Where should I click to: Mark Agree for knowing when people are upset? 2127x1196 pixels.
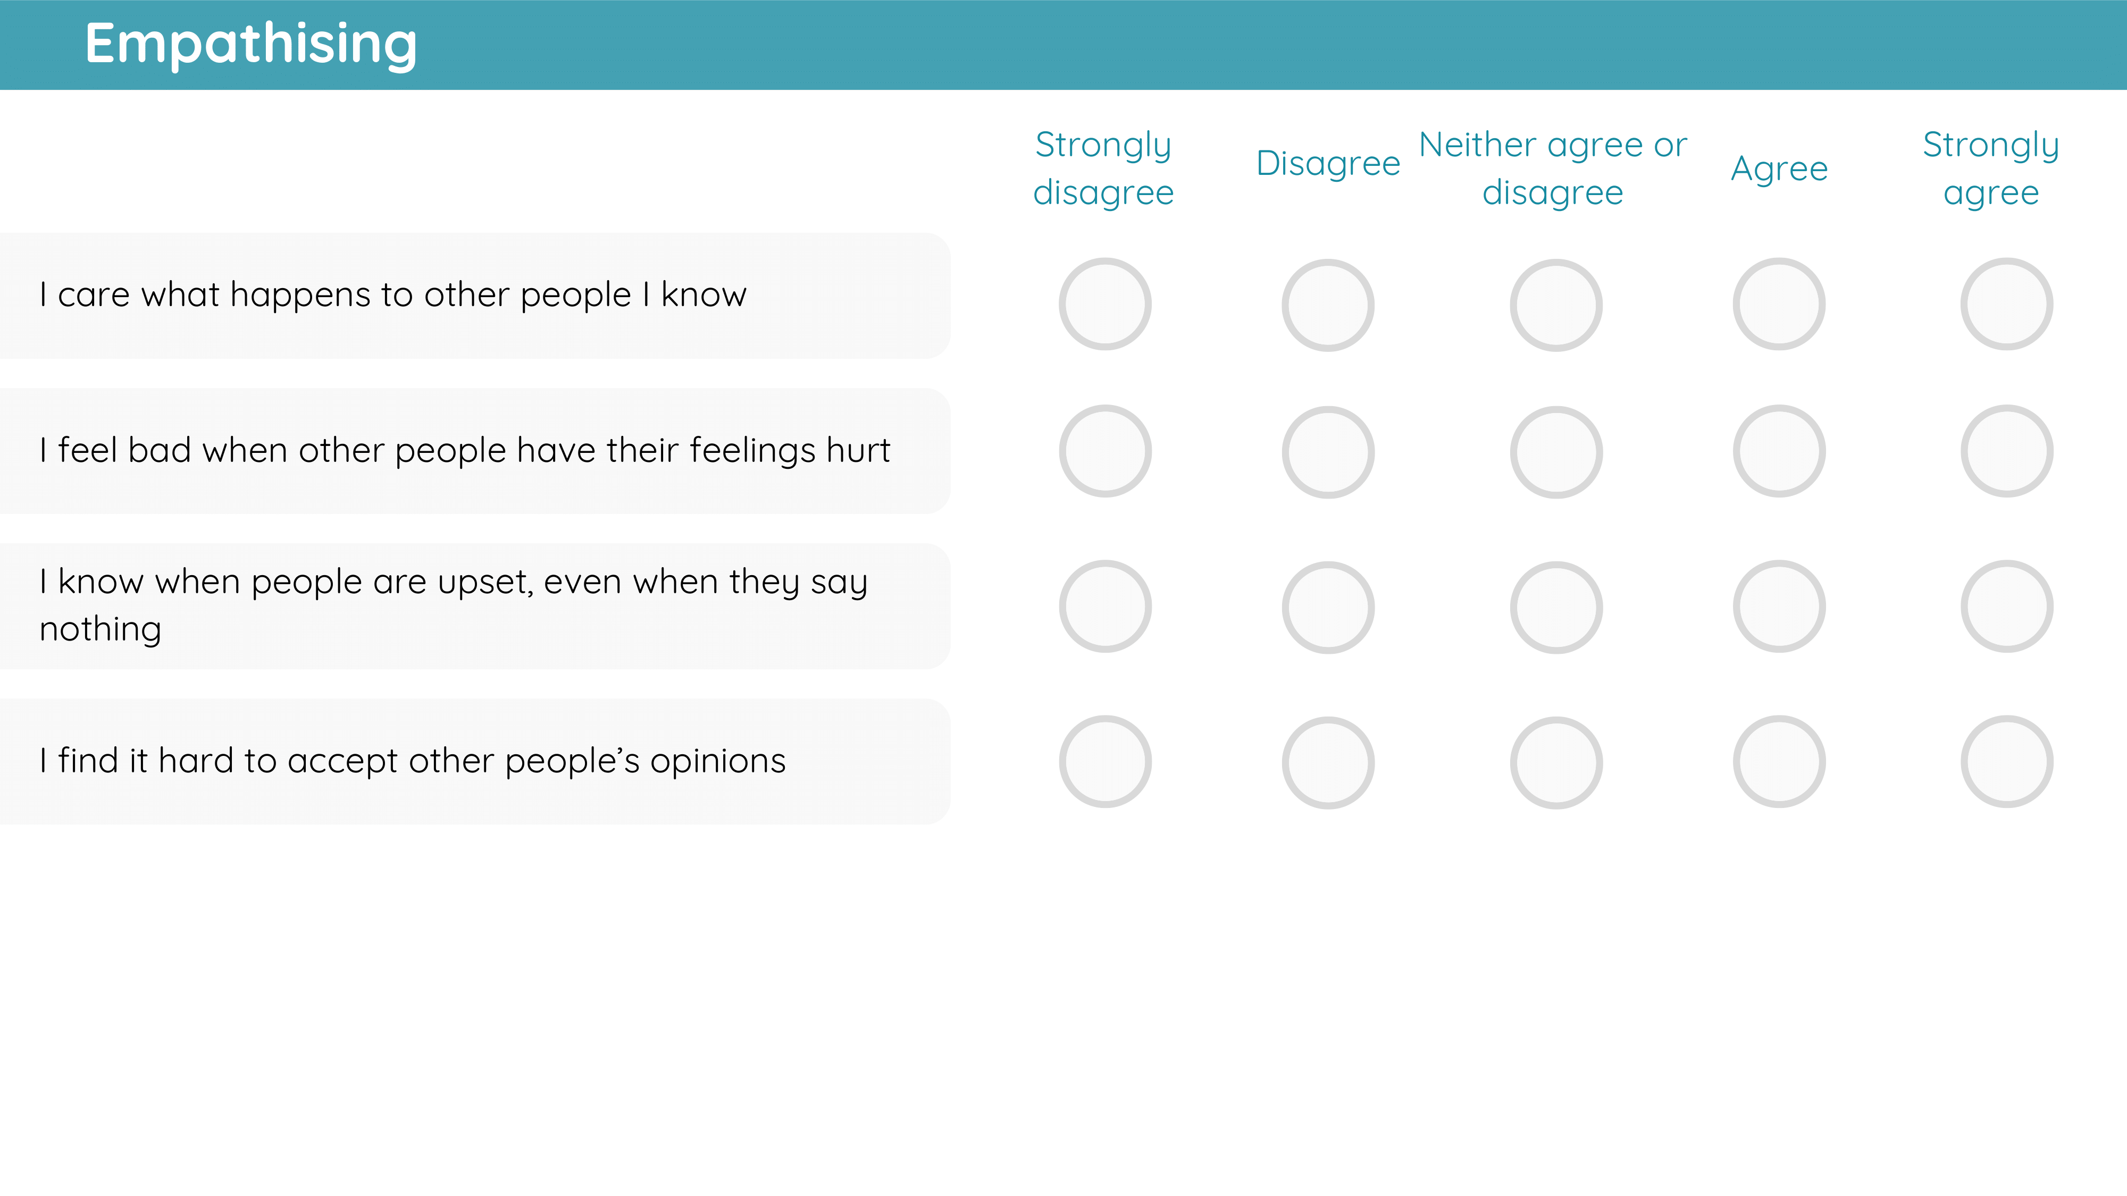pyautogui.click(x=1779, y=607)
